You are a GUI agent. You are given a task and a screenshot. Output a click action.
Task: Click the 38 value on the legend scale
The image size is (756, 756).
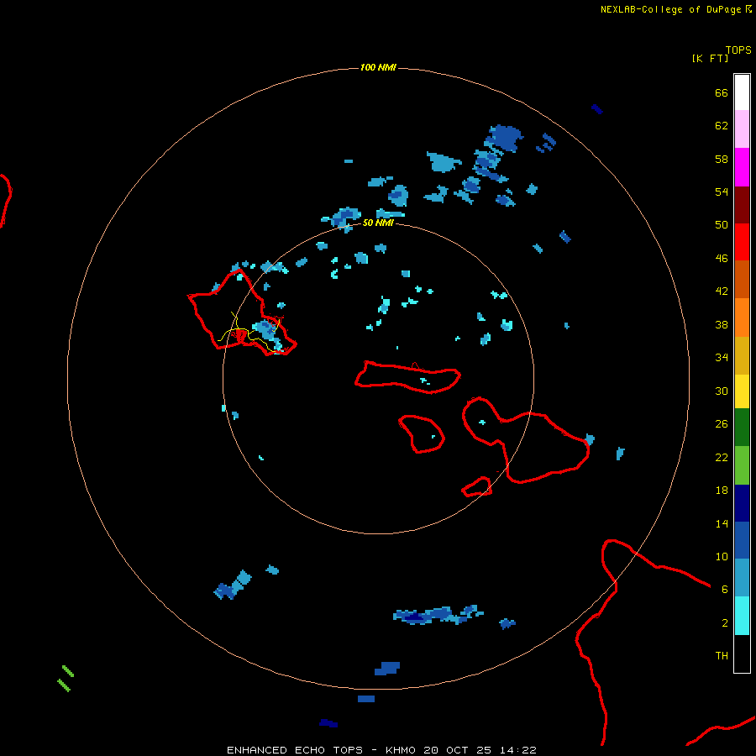722,325
